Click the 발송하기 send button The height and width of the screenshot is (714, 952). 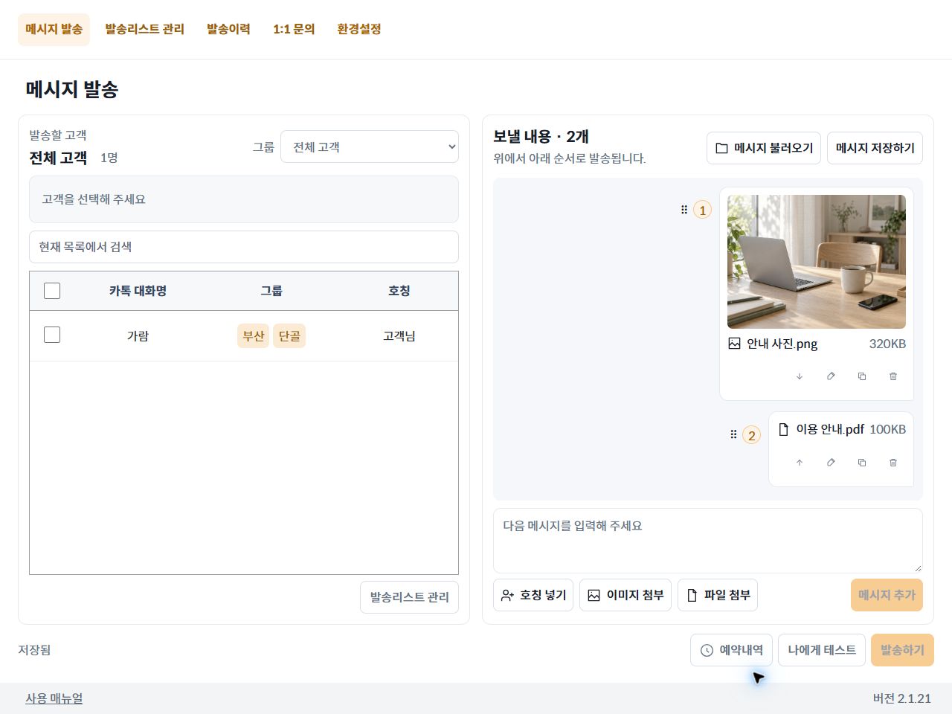tap(903, 650)
